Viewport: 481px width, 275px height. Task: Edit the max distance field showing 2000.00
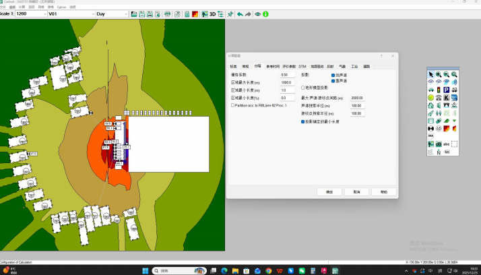tap(357, 98)
